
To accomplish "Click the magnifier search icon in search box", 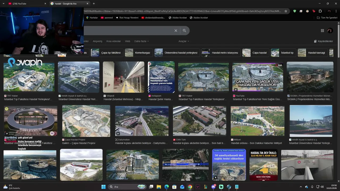I will coord(184,31).
